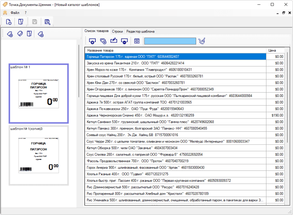This screenshot has height=215, width=293.
Task: Open the ? help menu
Action: [x=25, y=13]
